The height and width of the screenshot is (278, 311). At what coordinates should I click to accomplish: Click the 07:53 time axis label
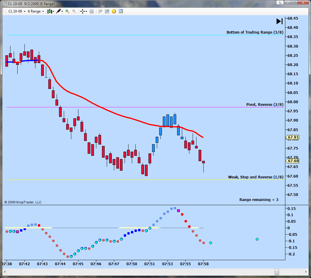point(167,264)
